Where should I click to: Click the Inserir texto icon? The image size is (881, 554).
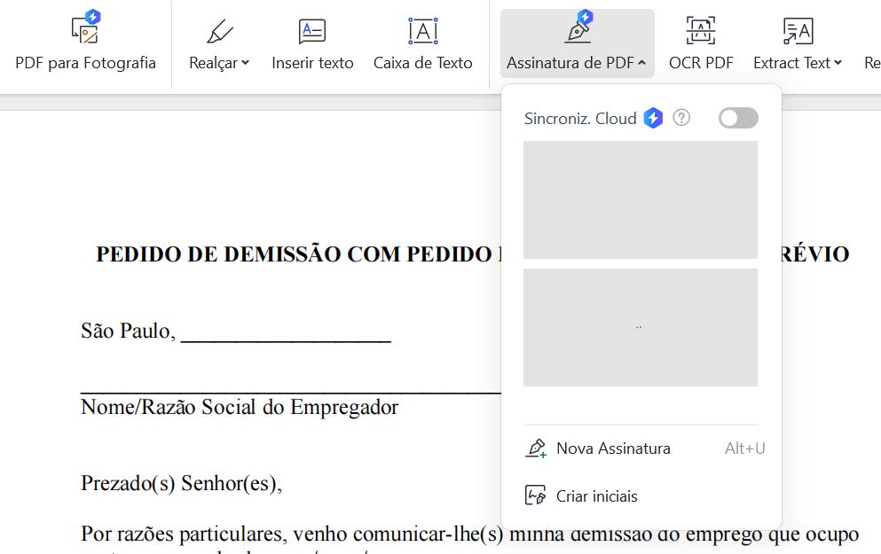(x=312, y=31)
